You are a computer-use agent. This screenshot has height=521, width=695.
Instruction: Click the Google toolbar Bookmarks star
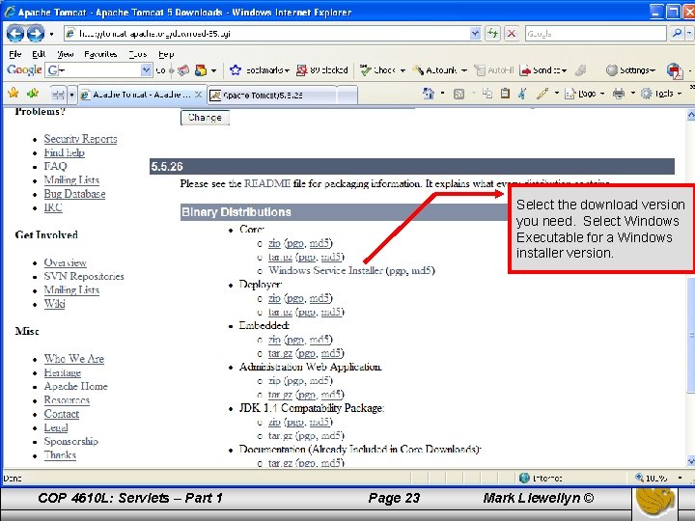[x=236, y=70]
